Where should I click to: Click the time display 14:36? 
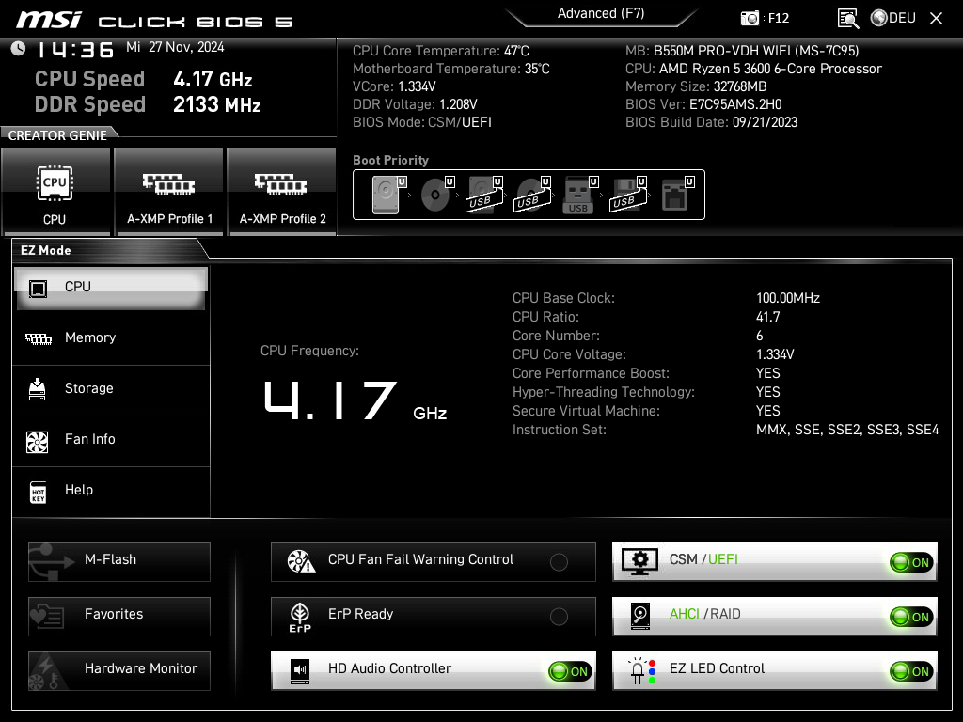pyautogui.click(x=75, y=50)
